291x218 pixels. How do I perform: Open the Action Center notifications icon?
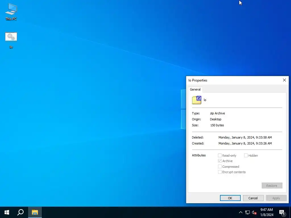coord(282,212)
